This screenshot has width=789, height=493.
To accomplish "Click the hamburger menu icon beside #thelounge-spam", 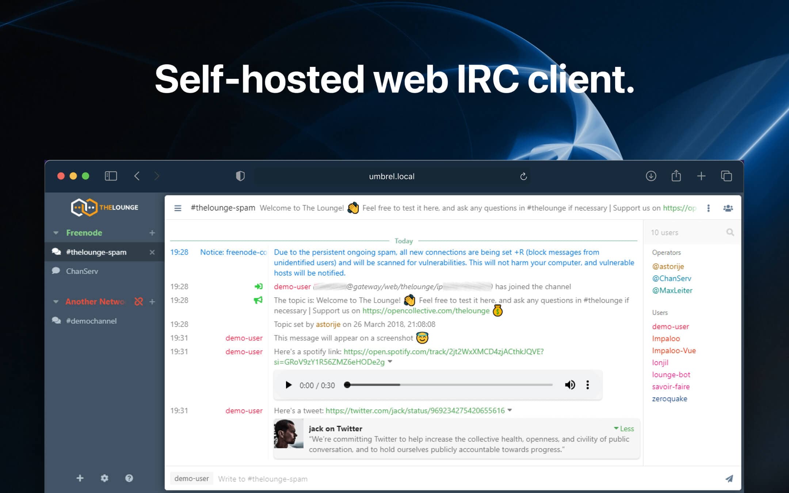I will tap(178, 208).
